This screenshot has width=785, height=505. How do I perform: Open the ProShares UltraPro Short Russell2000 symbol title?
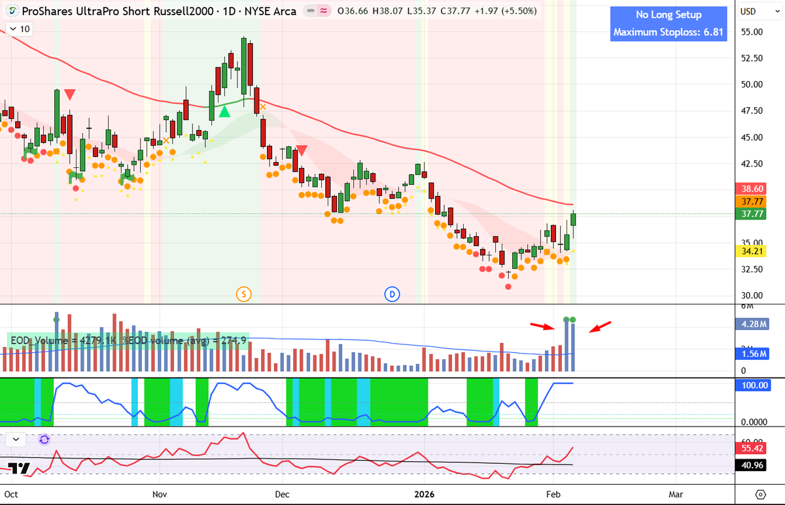[160, 11]
